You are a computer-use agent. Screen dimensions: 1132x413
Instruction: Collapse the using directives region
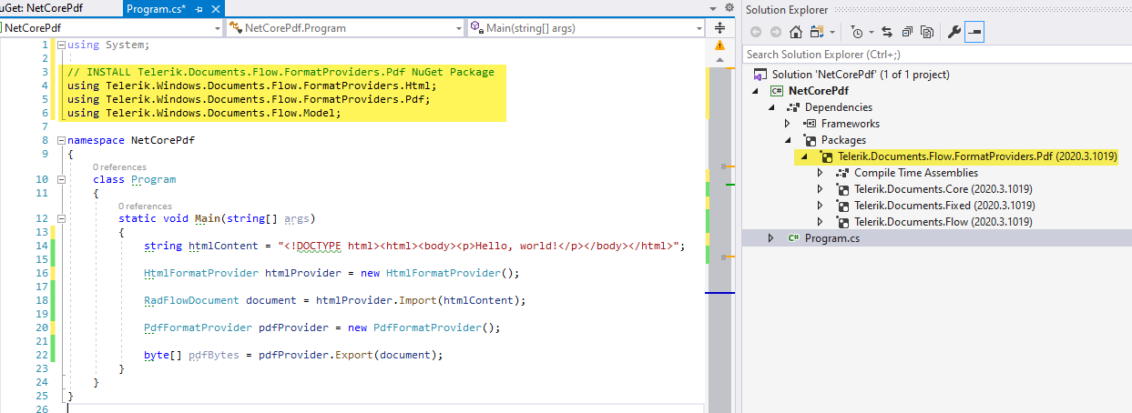pos(60,45)
